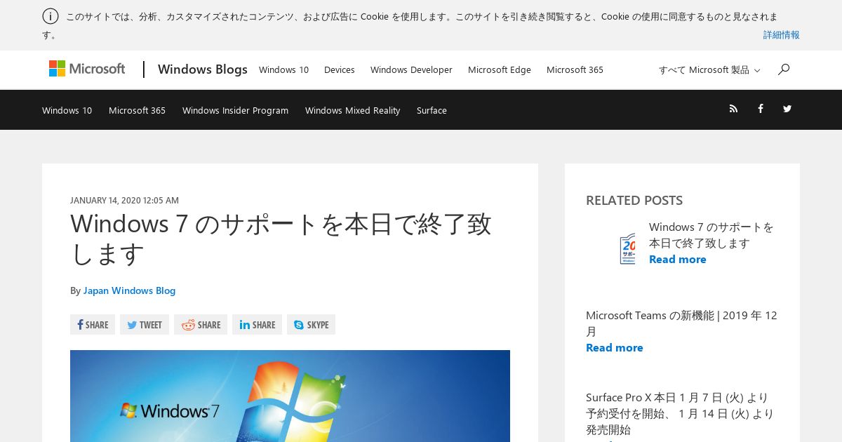Open Windows 10 in the dark category bar
The width and height of the screenshot is (842, 442).
[67, 110]
